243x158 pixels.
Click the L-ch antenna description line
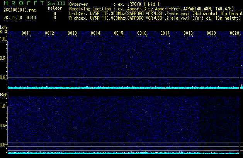[155, 13]
